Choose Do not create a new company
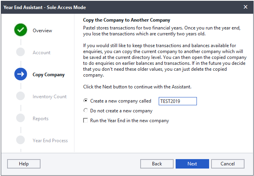Image resolution: width=254 pixels, height=176 pixels. [x=85, y=110]
